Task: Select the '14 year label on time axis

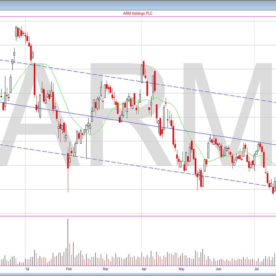Action: coord(26,269)
